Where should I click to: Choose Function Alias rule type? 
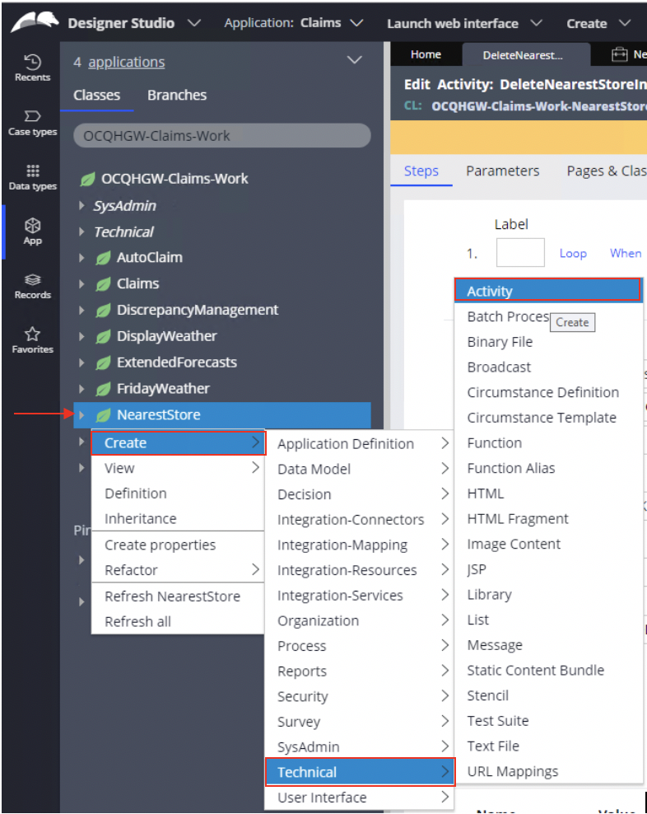click(x=548, y=468)
